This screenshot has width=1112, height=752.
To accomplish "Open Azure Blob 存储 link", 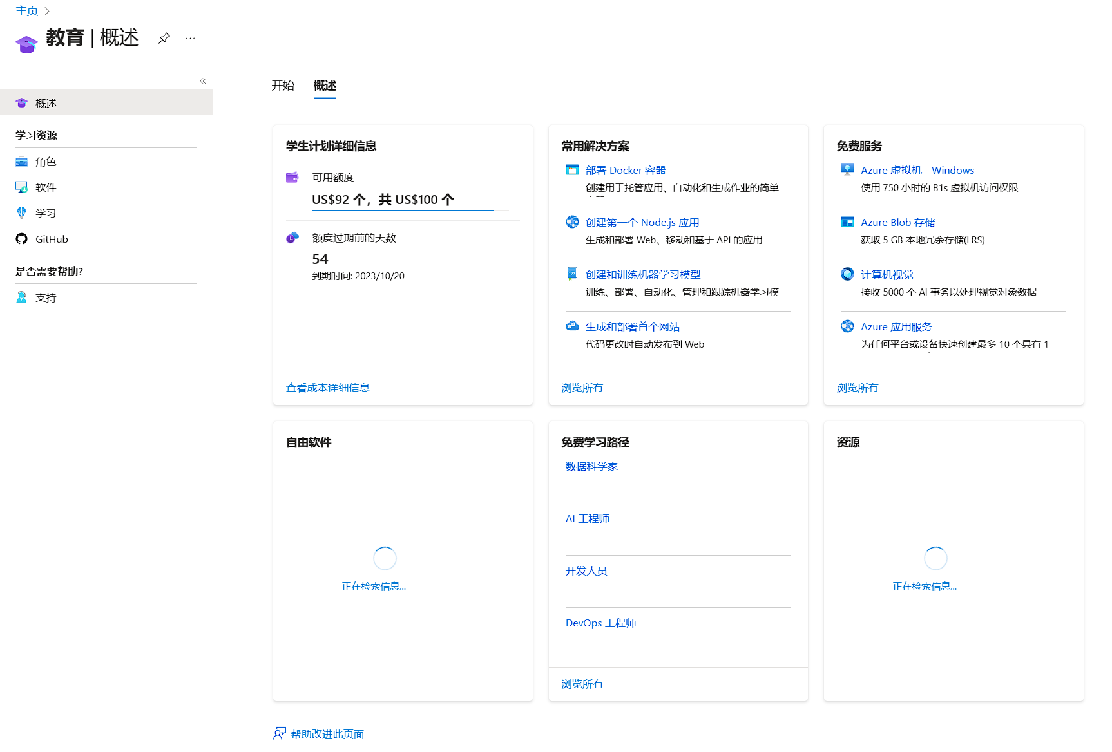I will coord(898,222).
